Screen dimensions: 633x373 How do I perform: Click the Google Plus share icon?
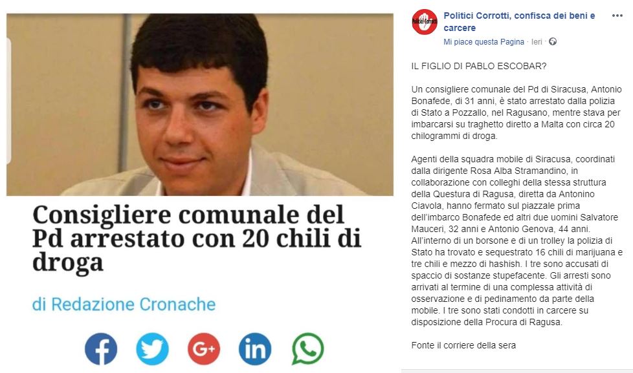click(x=204, y=349)
